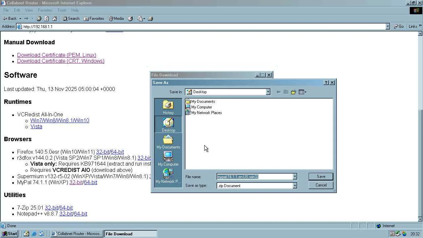This screenshot has width=423, height=238.
Task: Click the PT language indicator in system tray
Action: tap(392, 234)
